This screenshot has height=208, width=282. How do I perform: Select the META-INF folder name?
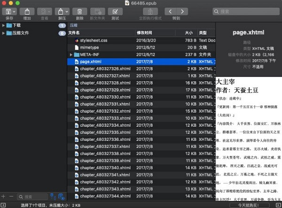[90, 54]
